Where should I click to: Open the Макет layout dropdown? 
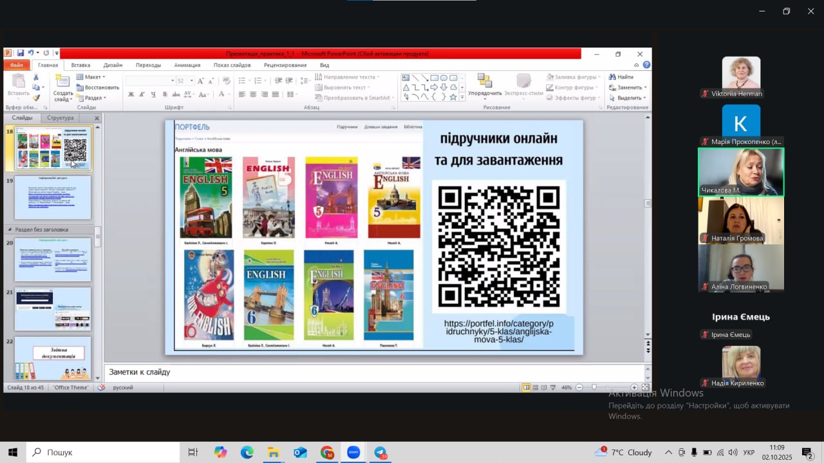[90, 77]
